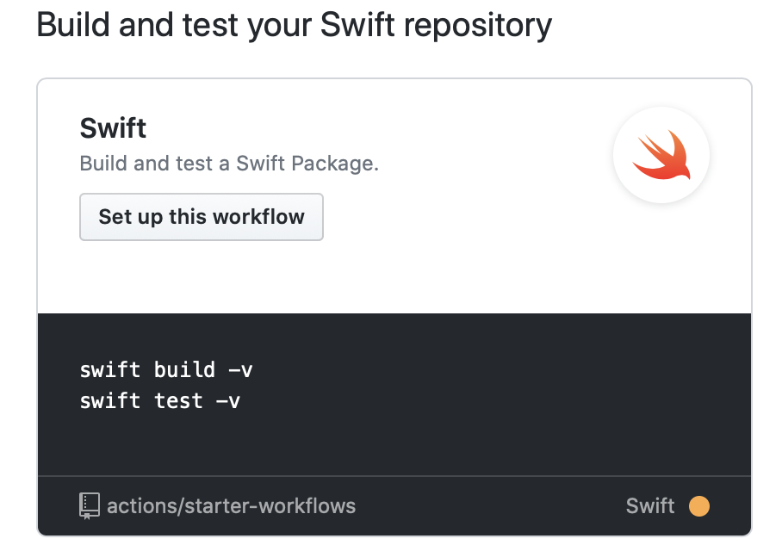
Task: Click the white circle containing the Swift logo
Action: coord(661,155)
